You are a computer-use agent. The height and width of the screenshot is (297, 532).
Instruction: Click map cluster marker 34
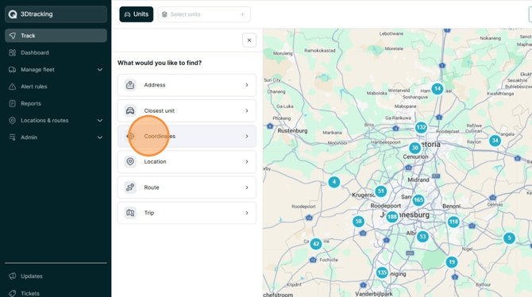[x=495, y=141]
